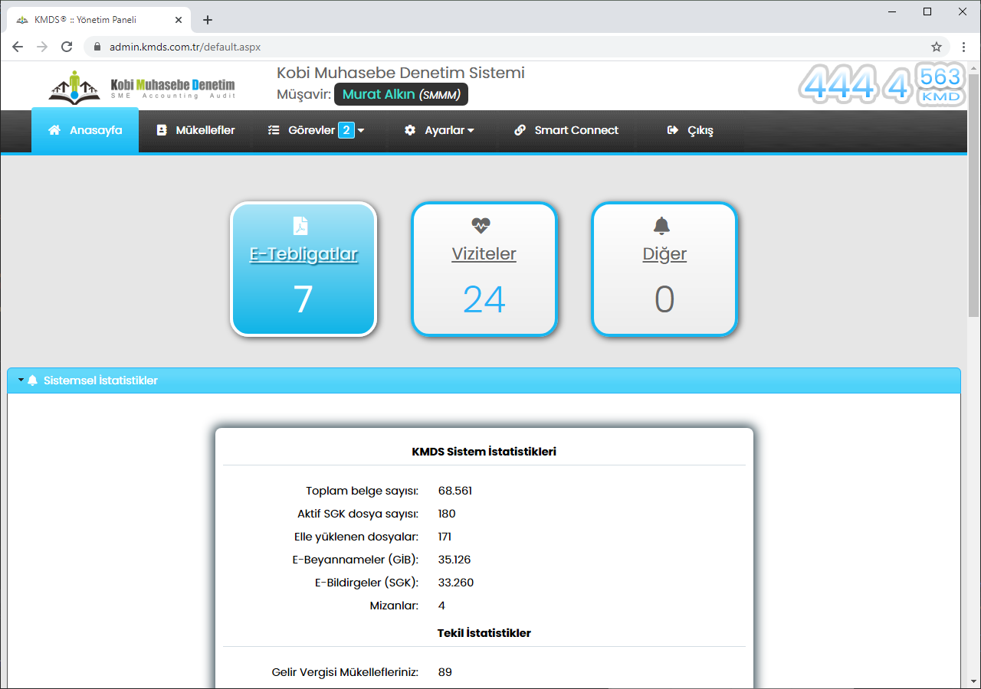Click the browser address bar URL
This screenshot has width=981, height=689.
pos(185,47)
